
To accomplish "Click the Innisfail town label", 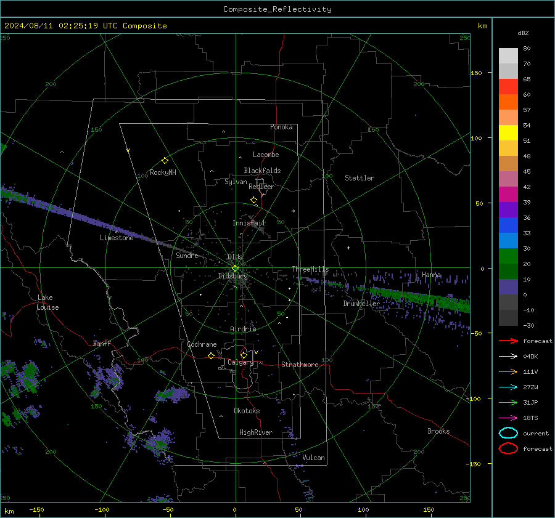I will point(249,223).
